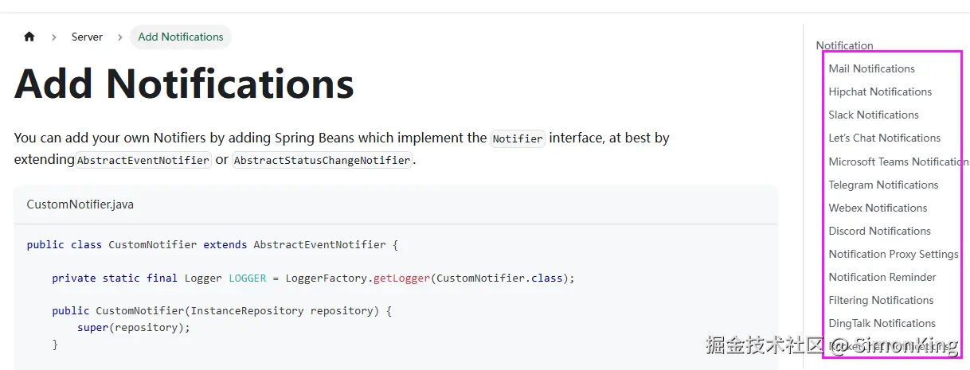The height and width of the screenshot is (370, 970).
Task: Jump to Filtering Notifications
Action: [881, 300]
